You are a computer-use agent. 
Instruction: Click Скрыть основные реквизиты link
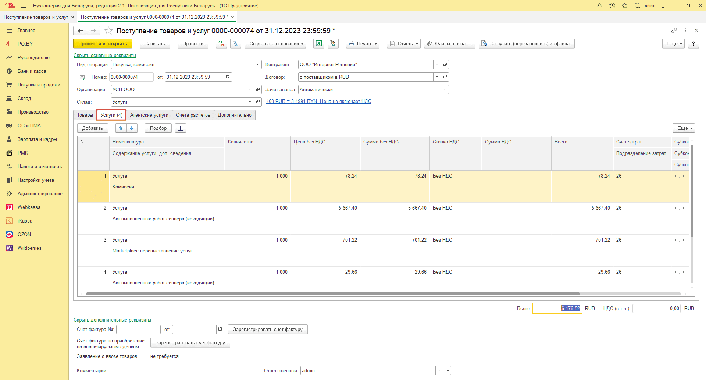point(105,55)
